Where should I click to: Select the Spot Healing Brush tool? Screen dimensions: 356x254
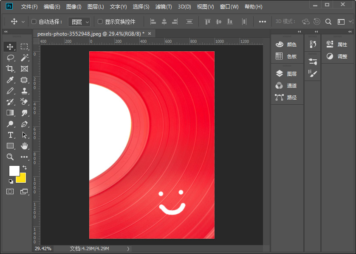click(x=24, y=80)
